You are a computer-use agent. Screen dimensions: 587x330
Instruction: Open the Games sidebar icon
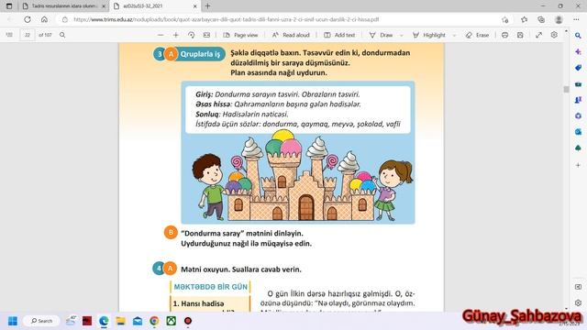[578, 100]
